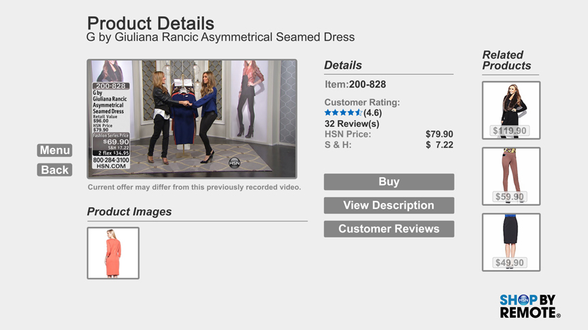Click the HSN watermark in video
Viewport: 588px width, 330px height.
click(x=234, y=163)
